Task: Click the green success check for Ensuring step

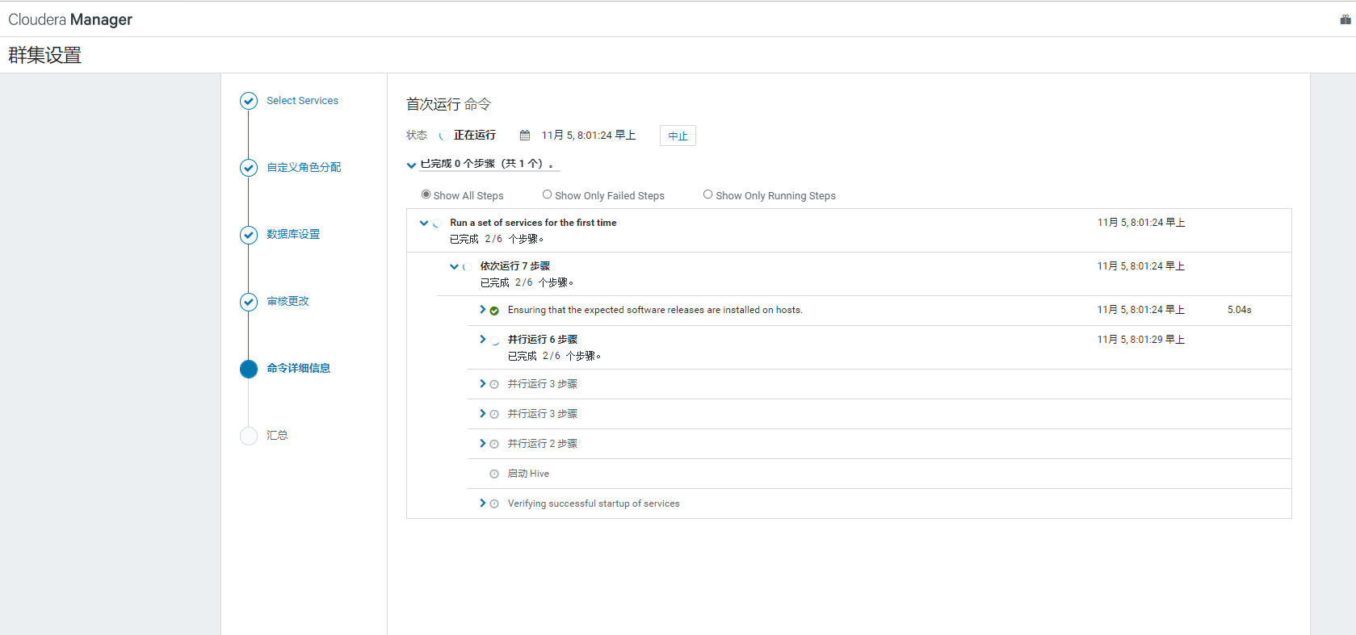Action: 494,311
